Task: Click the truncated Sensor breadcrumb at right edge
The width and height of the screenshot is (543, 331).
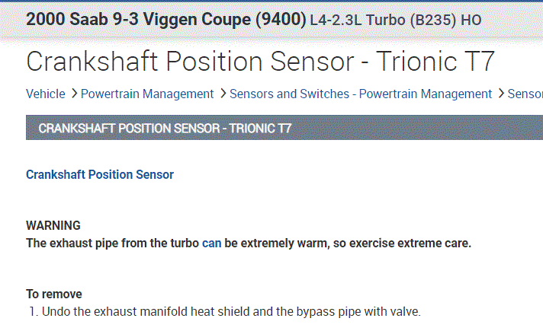Action: coord(525,94)
